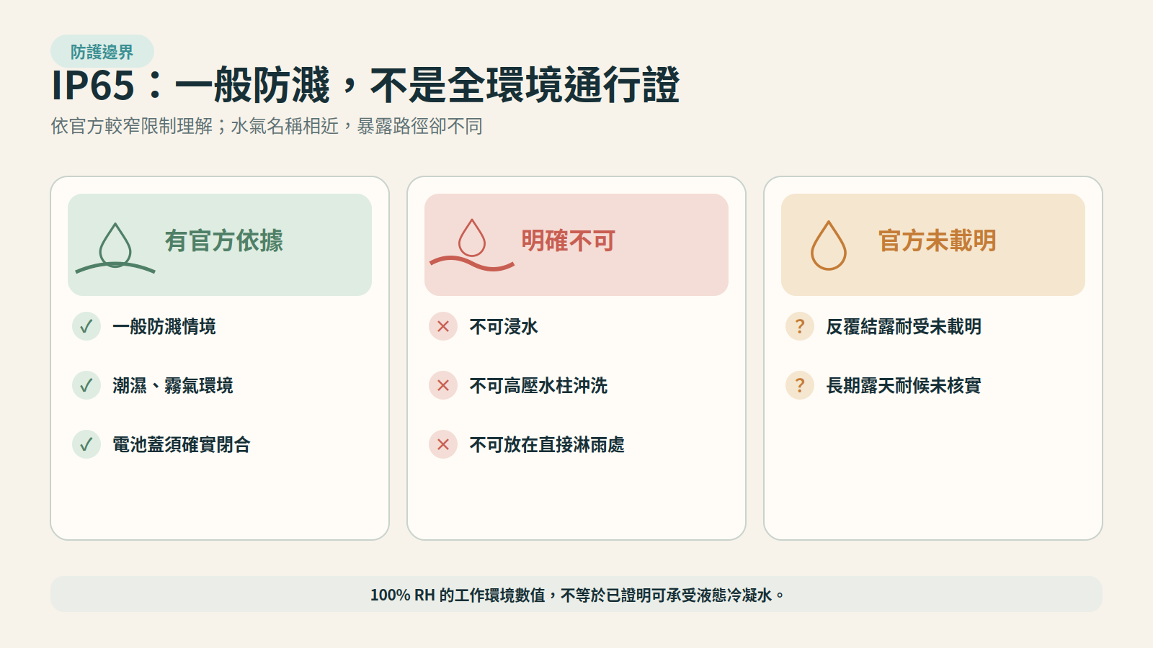Click the red X beside 不可放在直接淋雨處
Viewport: 1153px width, 648px height.
(443, 445)
